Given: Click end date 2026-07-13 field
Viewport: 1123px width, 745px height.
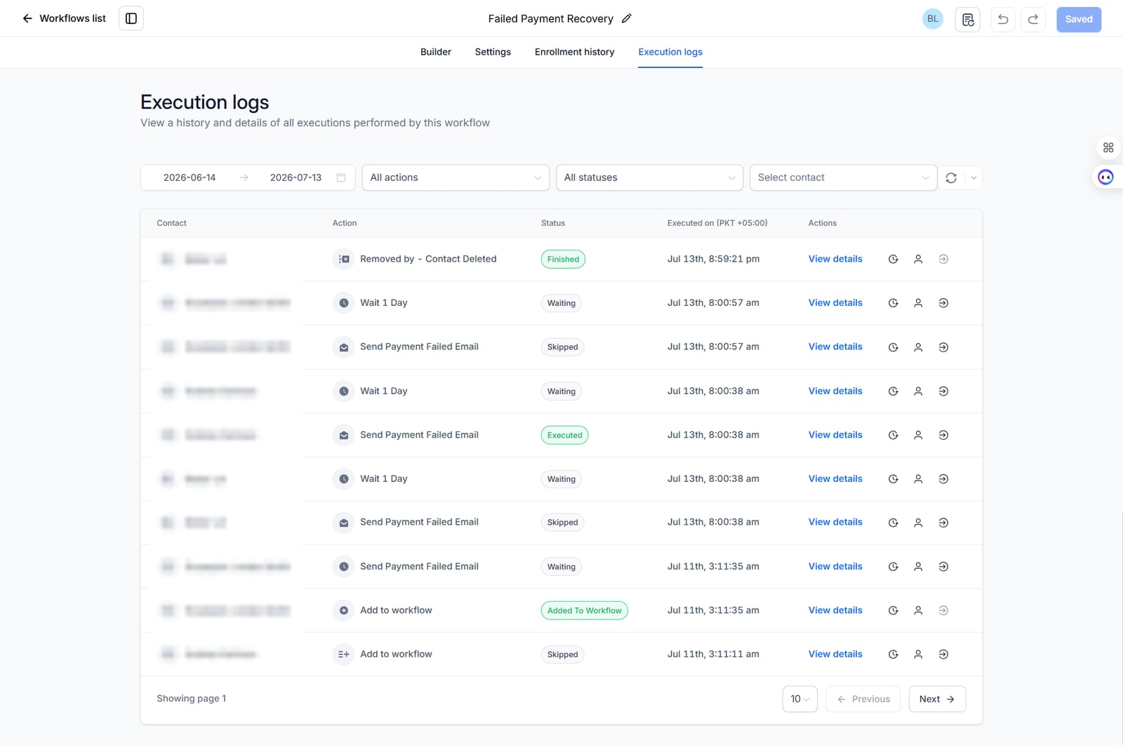Looking at the screenshot, I should coord(295,177).
